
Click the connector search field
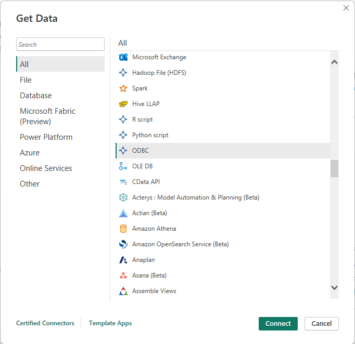click(60, 45)
